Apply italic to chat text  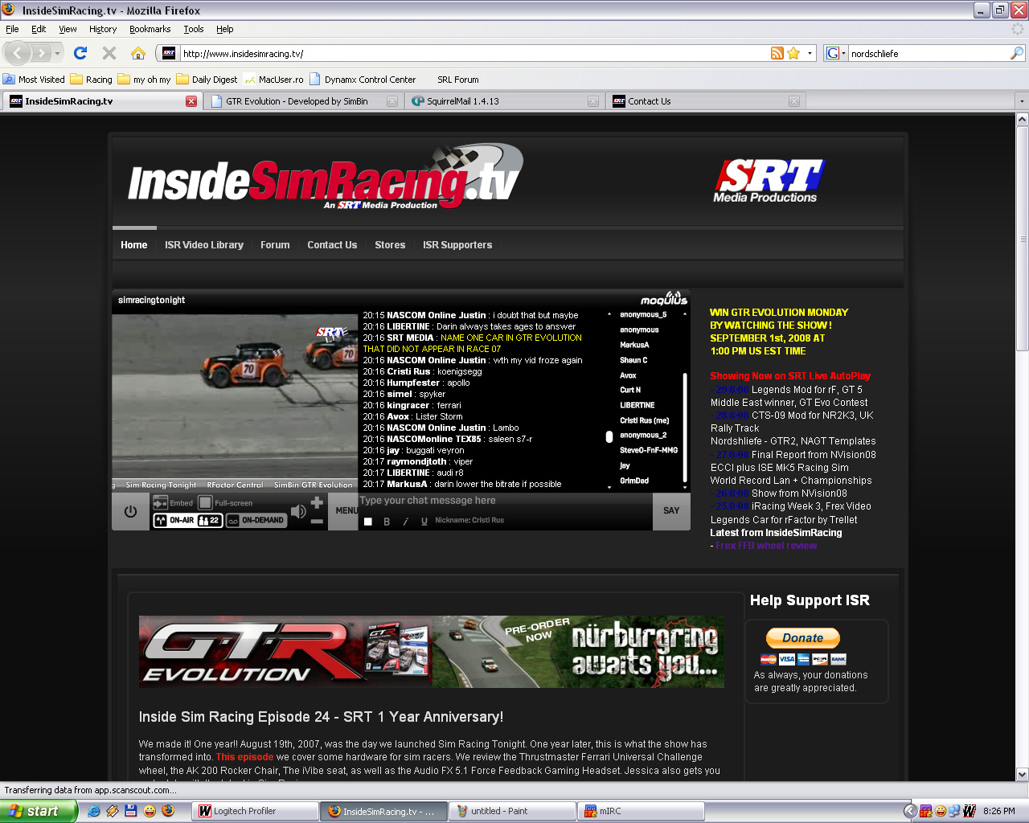(x=405, y=522)
